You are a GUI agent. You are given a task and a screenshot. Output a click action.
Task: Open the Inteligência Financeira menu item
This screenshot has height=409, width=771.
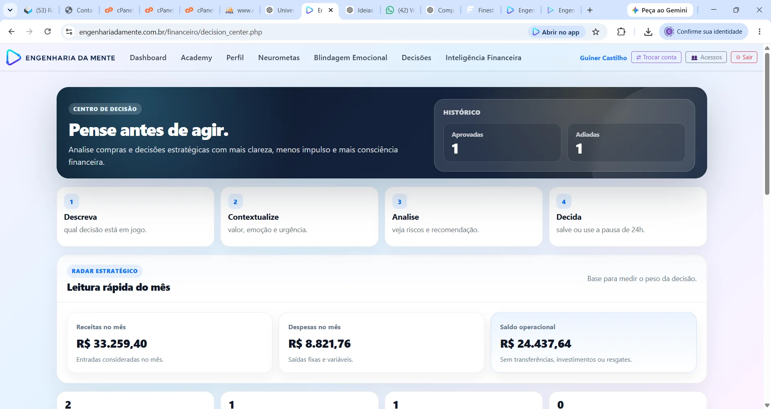point(483,58)
